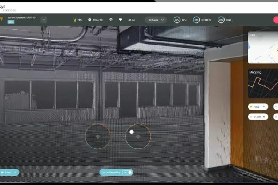This screenshot has width=278, height=185.
Task: Click the robot icon beside Boston Dynamics SPOT
Action: point(2,18)
